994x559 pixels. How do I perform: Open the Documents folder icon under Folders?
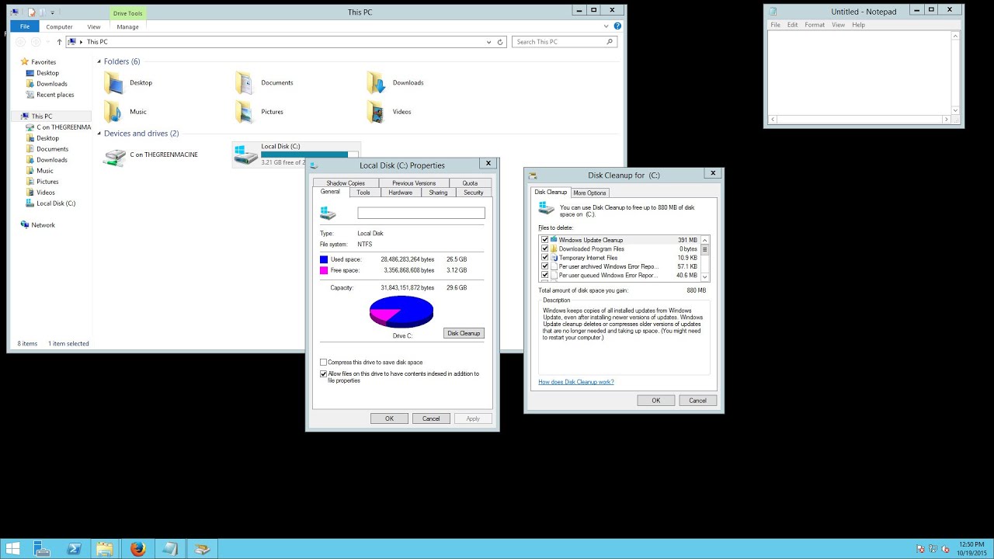(x=245, y=82)
